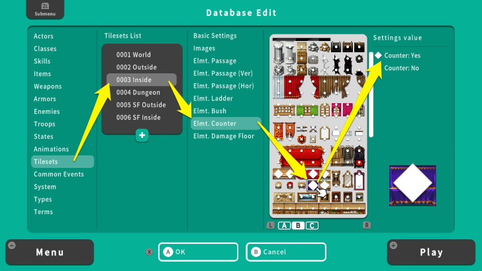Click the X button icon beside OK
The height and width of the screenshot is (271, 482).
coord(150,252)
